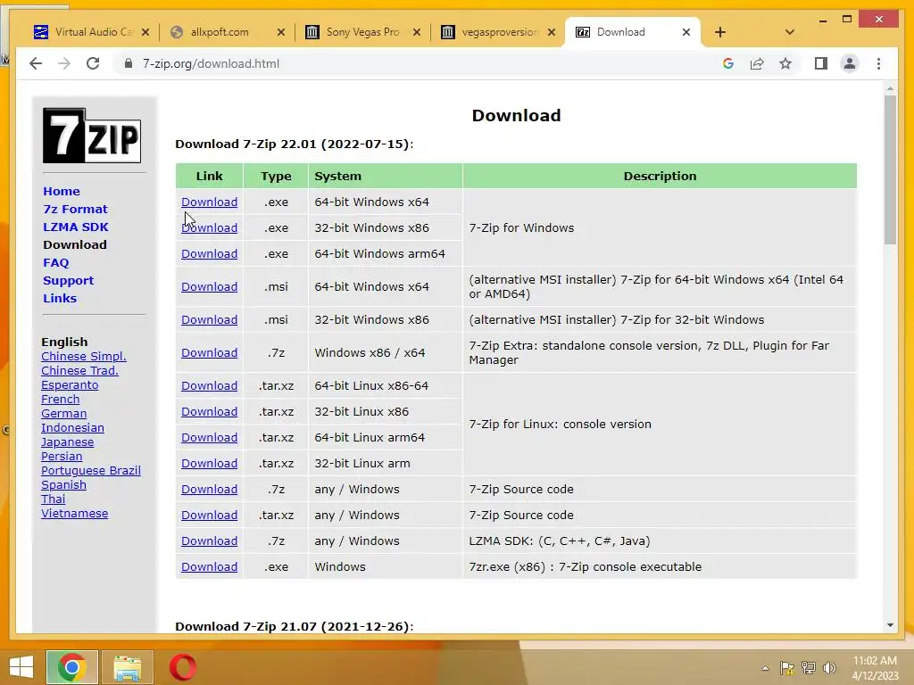This screenshot has height=685, width=914.
Task: Switch language to German
Action: 63,414
